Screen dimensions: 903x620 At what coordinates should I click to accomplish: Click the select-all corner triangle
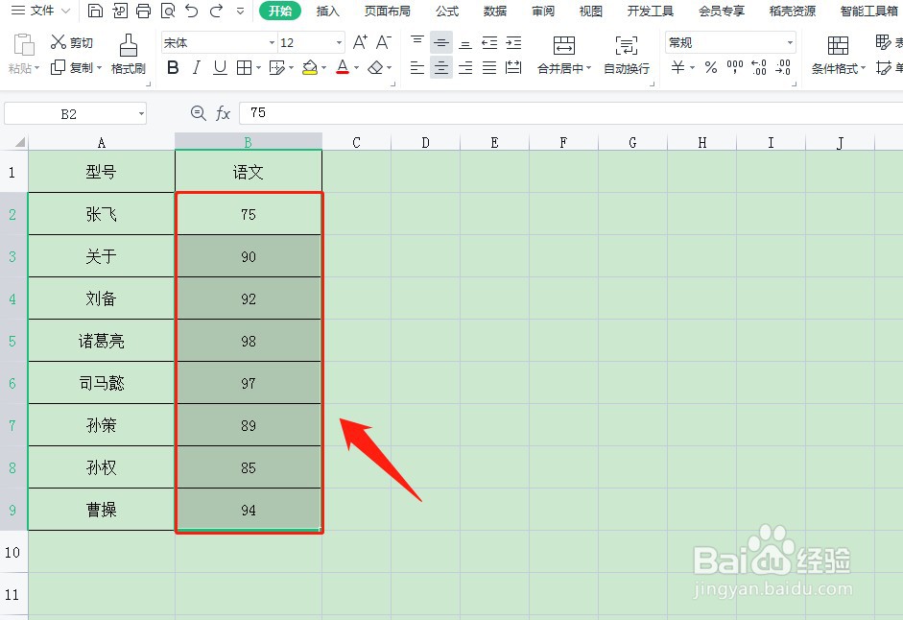(20, 142)
